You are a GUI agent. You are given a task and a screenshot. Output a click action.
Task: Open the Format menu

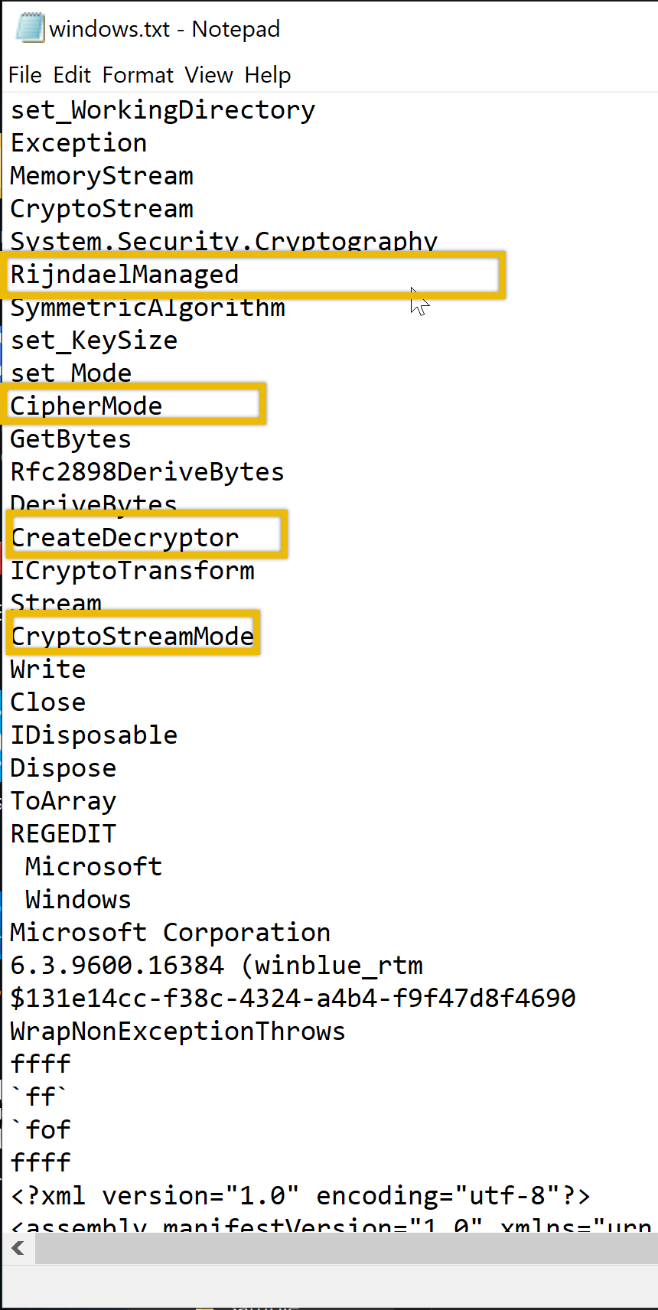click(138, 75)
